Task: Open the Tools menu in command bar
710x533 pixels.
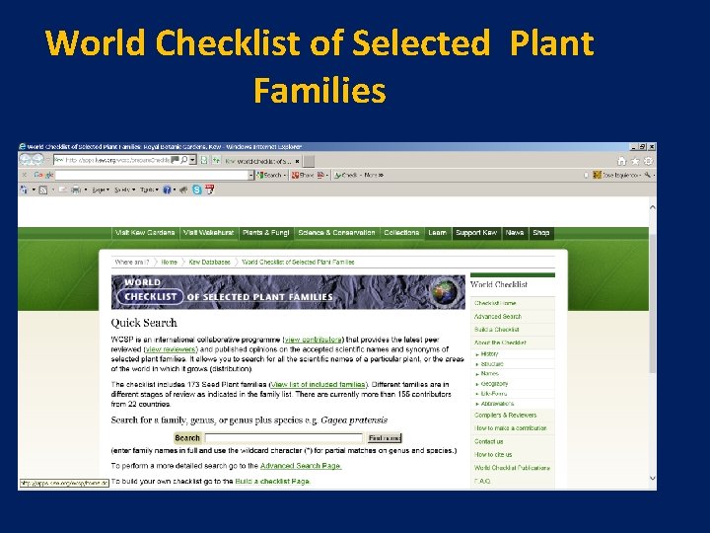Action: (149, 190)
